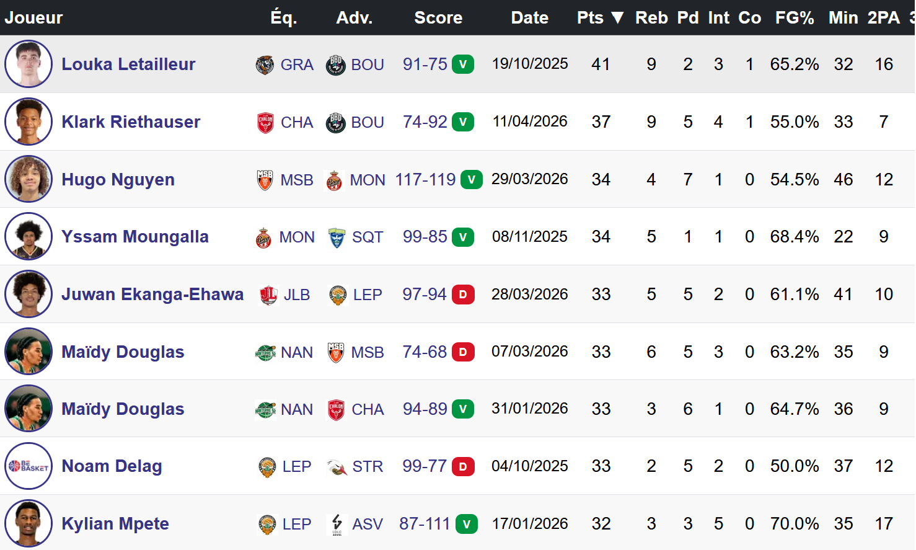Click the ASV opponent logo icon
This screenshot has height=550, width=916.
click(337, 524)
